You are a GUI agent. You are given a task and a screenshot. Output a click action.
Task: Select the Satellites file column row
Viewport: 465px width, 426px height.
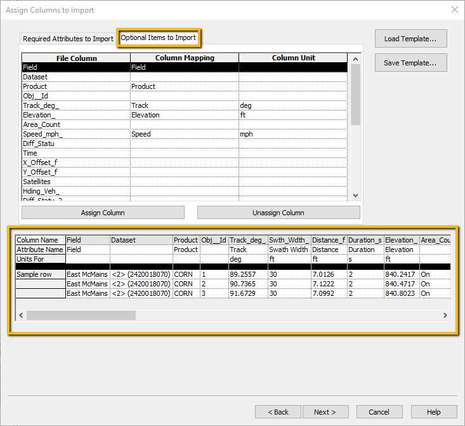[x=185, y=182]
